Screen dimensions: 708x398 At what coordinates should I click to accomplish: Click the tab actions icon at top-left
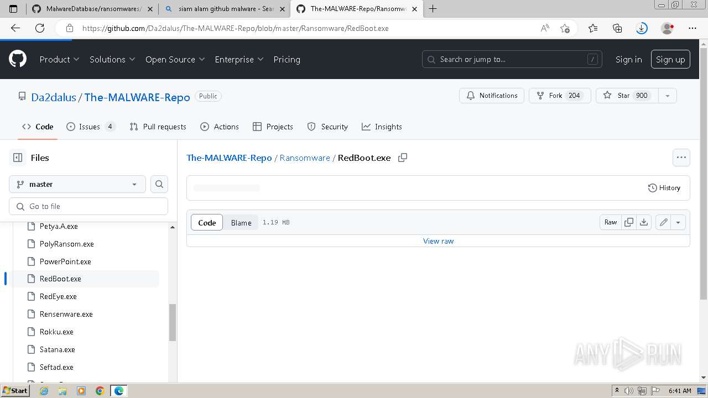pos(14,9)
